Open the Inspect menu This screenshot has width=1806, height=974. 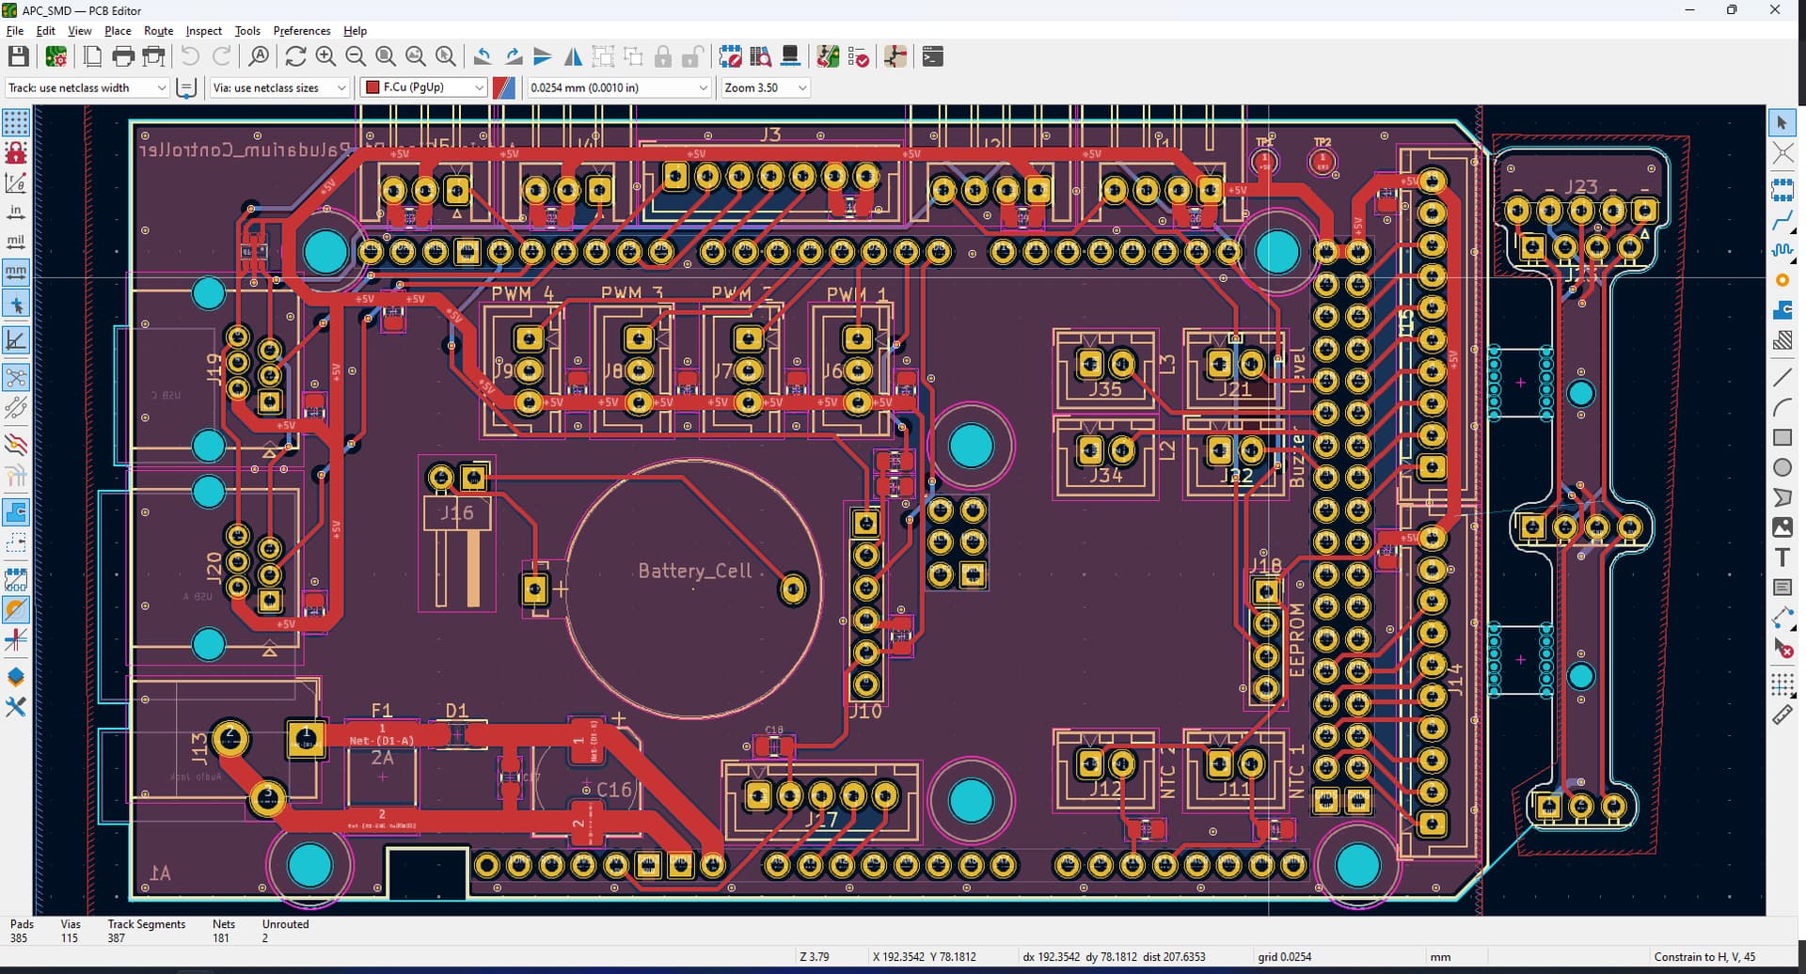(203, 30)
